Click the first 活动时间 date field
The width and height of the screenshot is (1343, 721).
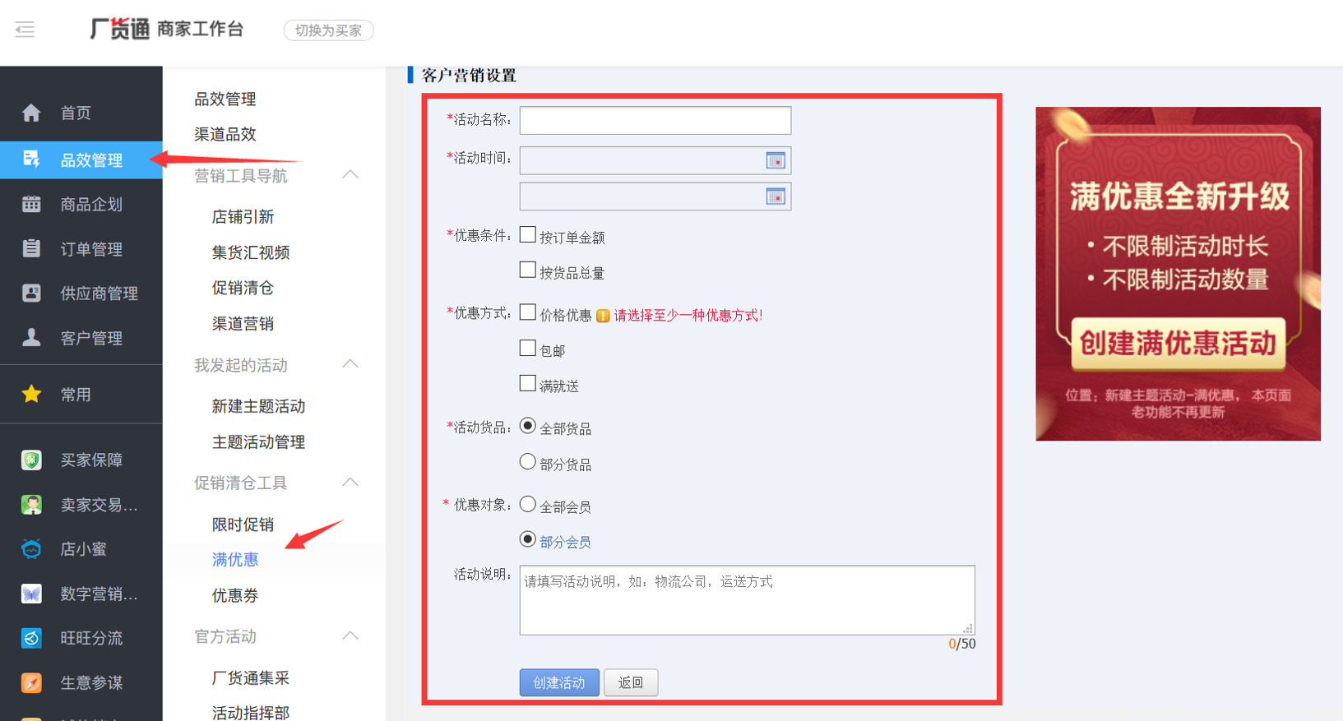(x=655, y=160)
